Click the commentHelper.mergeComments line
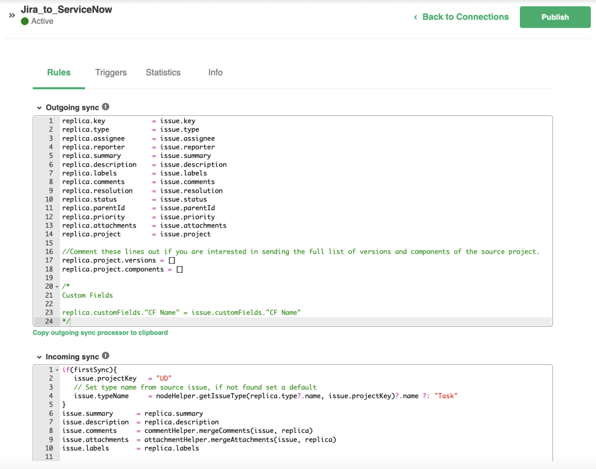This screenshot has height=469, width=596. 188,431
